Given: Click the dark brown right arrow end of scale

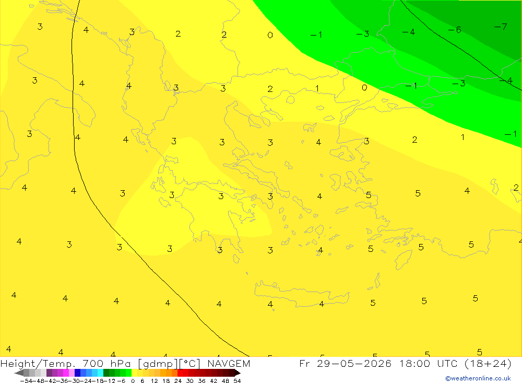Looking at the screenshot, I should pos(238,373).
